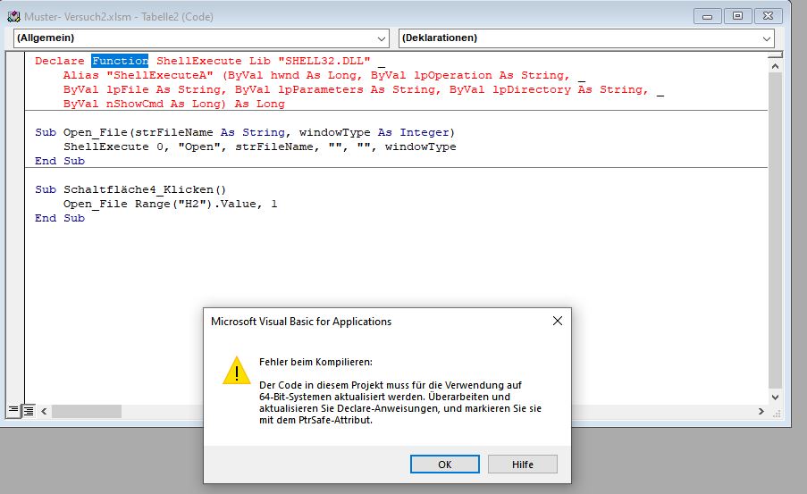The image size is (807, 494).
Task: Click the horizontal scrollbar right arrow
Action: (761, 411)
